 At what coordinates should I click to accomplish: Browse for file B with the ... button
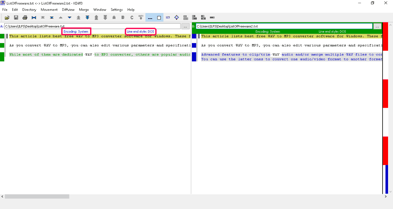point(377,26)
